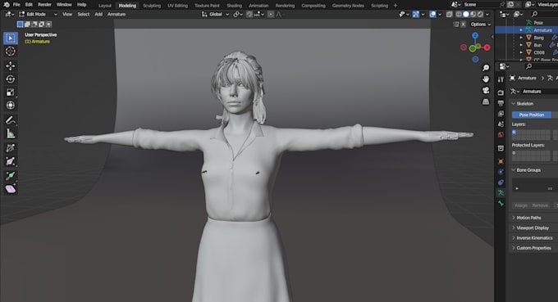This screenshot has width=558, height=302.
Task: Select the Bone Size tool
Action: click(x=11, y=161)
